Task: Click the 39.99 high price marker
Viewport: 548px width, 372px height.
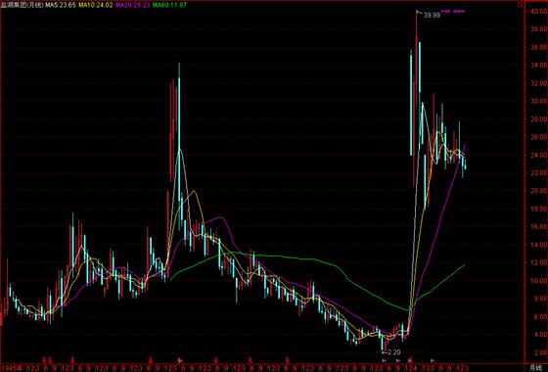Action: [432, 16]
